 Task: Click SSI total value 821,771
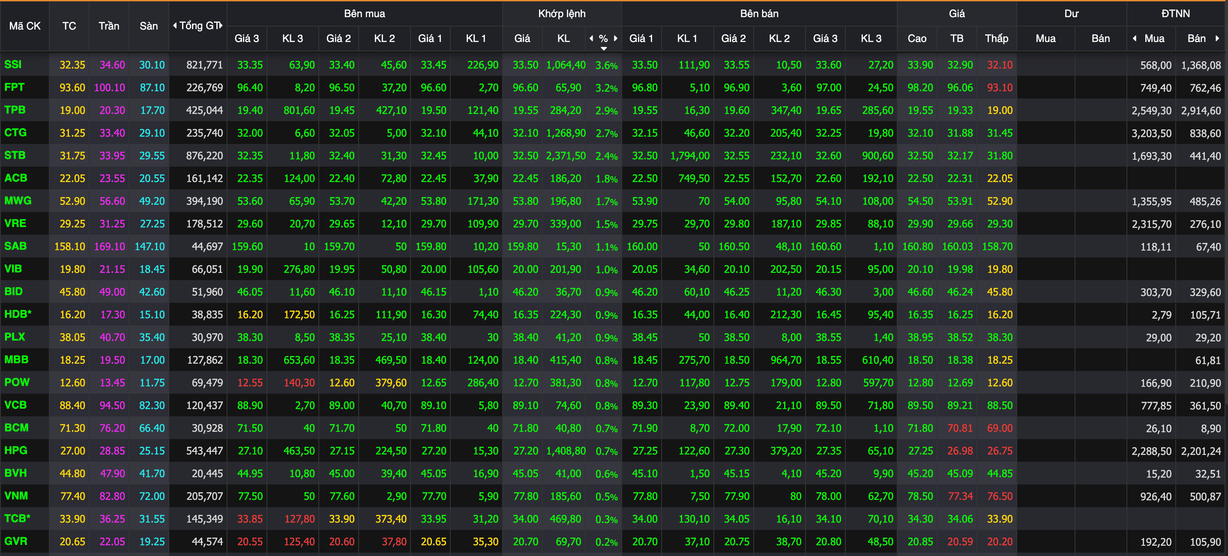(x=204, y=65)
